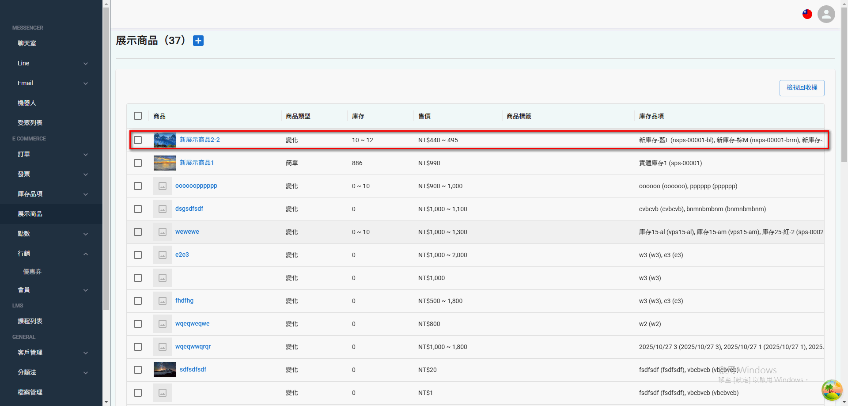848x406 pixels.
Task: Click the sidebar vertical scrollbar
Action: (106, 159)
